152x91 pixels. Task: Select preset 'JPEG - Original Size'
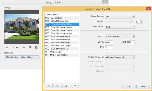point(62,18)
